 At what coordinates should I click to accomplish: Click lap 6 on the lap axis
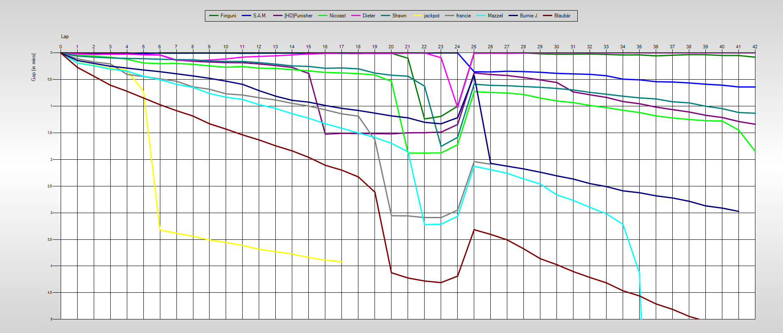point(159,47)
